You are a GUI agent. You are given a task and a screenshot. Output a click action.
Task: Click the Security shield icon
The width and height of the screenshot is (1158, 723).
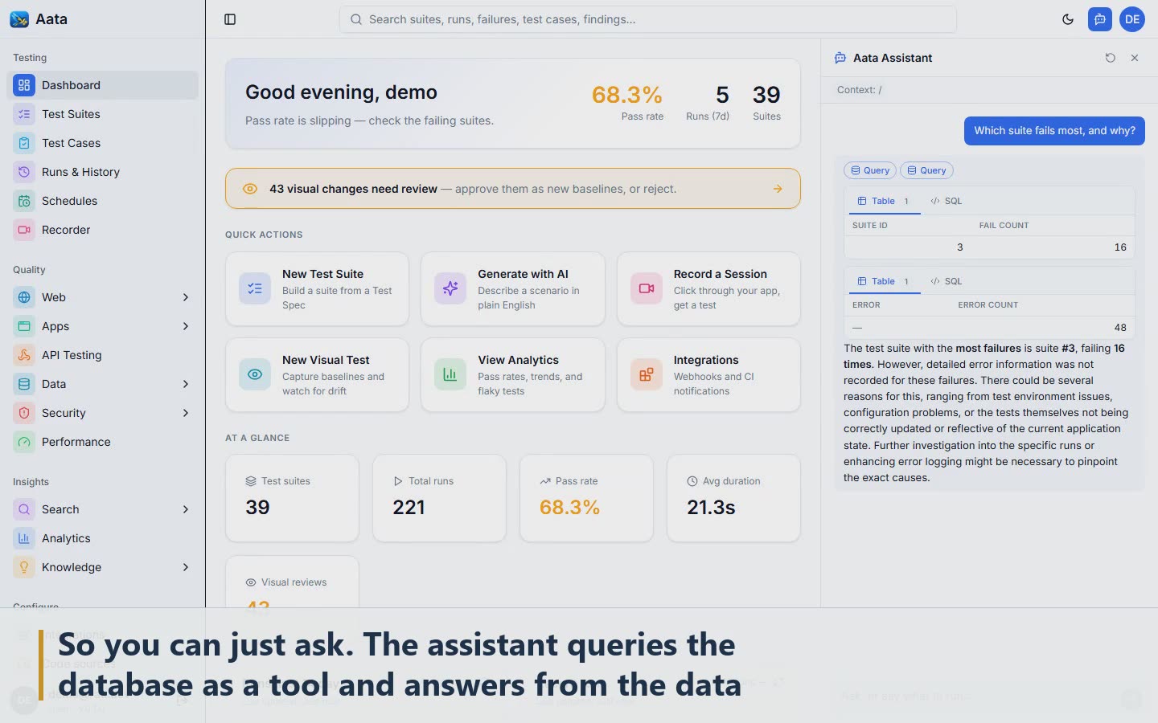coord(24,413)
